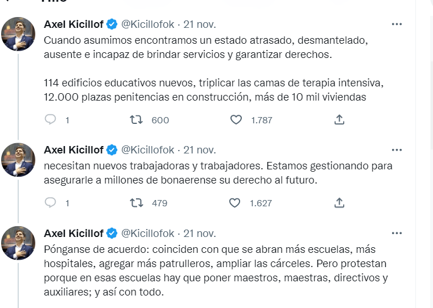Viewport: 433px width, 308px height.
Task: Open Axel Kicillof name link in first tweet
Action: [x=73, y=24]
